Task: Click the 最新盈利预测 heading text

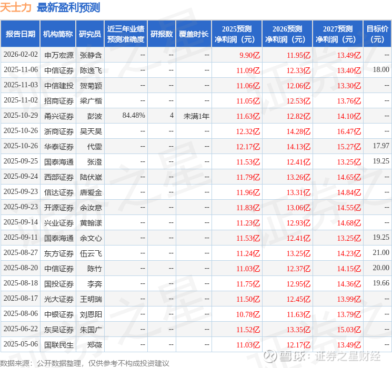Action: [68, 7]
